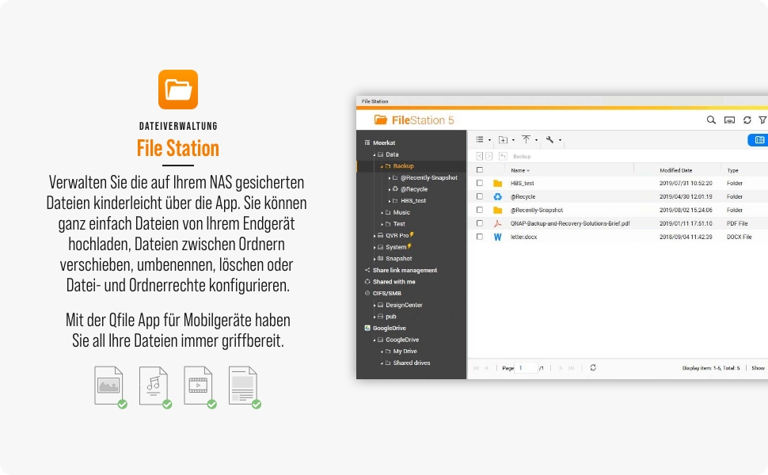The width and height of the screenshot is (768, 475).
Task: Click the music file type icon with checkmark
Action: (x=154, y=387)
